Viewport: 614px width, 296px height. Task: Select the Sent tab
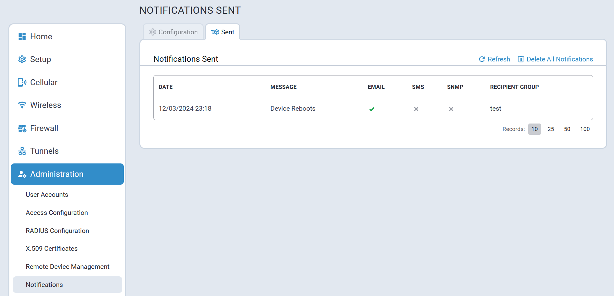tap(223, 32)
